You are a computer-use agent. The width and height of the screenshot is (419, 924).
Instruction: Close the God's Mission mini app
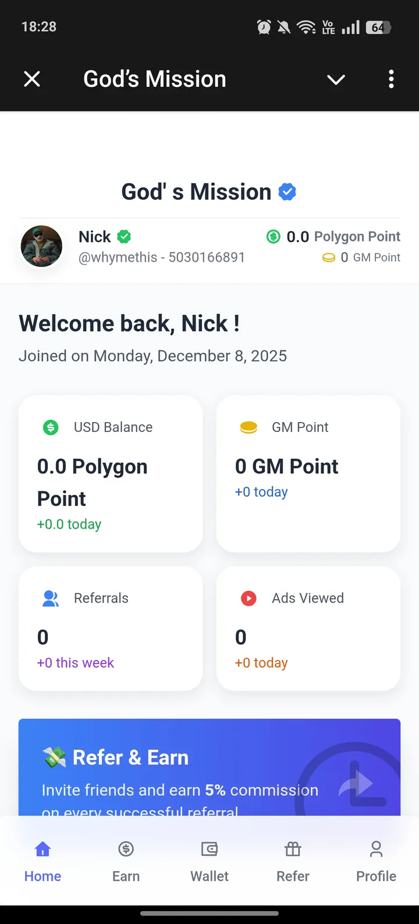[x=32, y=79]
